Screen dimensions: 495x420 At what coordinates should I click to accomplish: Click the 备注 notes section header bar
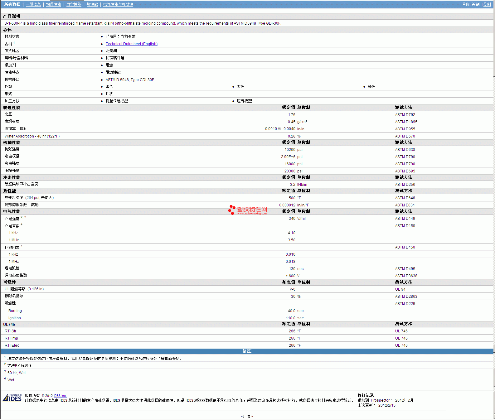point(247,351)
